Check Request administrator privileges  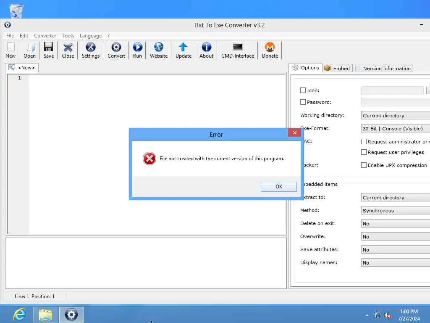tap(364, 142)
